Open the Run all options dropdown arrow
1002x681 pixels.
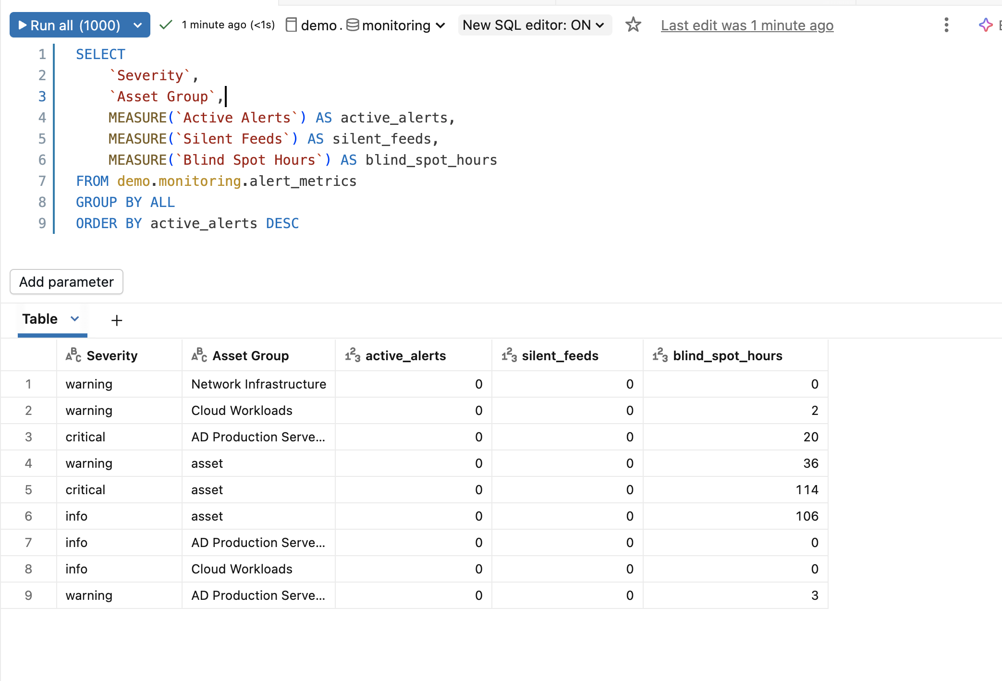click(x=138, y=25)
